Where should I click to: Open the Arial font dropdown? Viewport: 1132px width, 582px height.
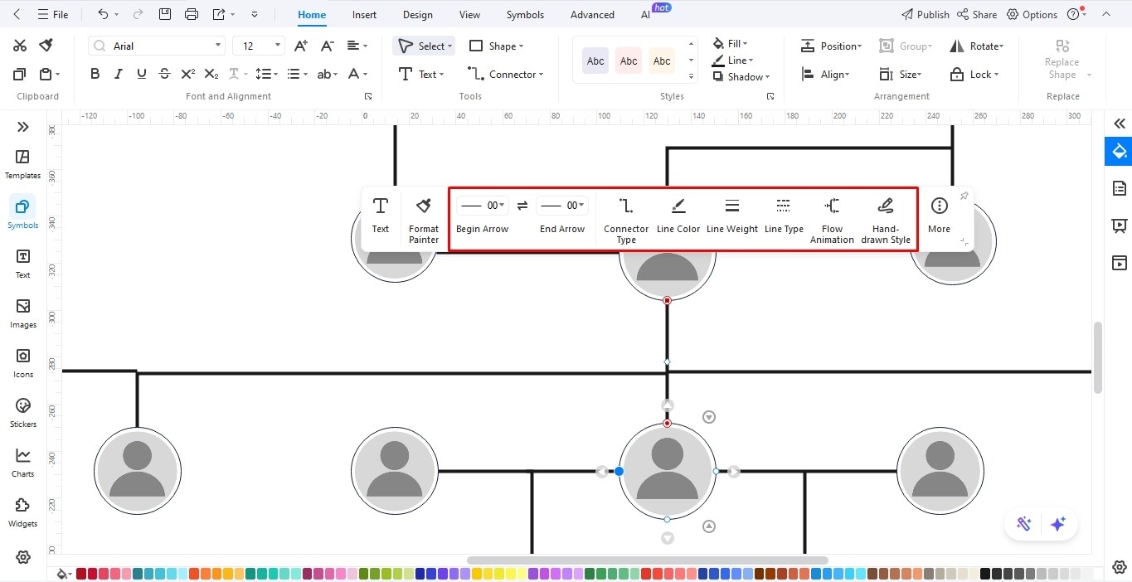tap(156, 45)
